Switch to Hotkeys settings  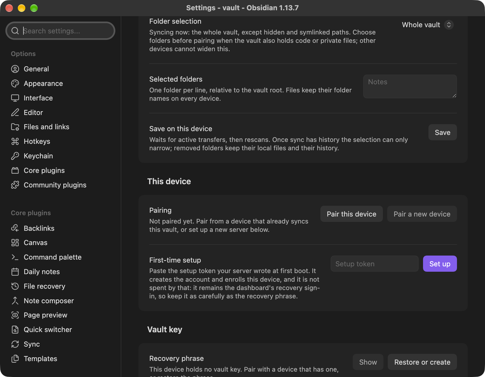(x=60, y=141)
